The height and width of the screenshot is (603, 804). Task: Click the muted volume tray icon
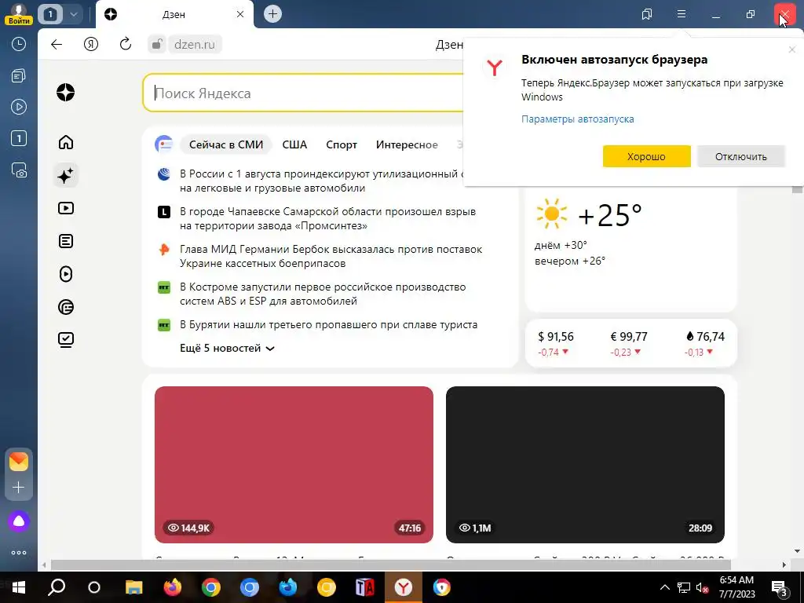pyautogui.click(x=703, y=587)
